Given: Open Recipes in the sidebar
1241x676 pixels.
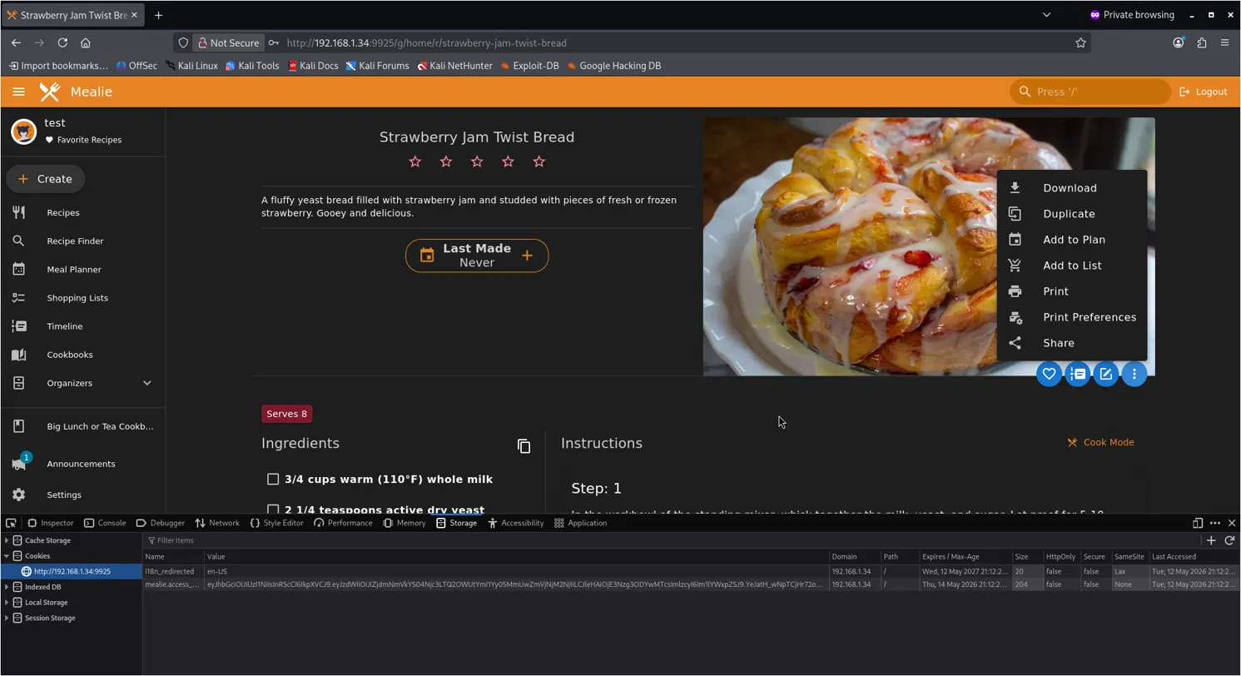Looking at the screenshot, I should pos(82,212).
